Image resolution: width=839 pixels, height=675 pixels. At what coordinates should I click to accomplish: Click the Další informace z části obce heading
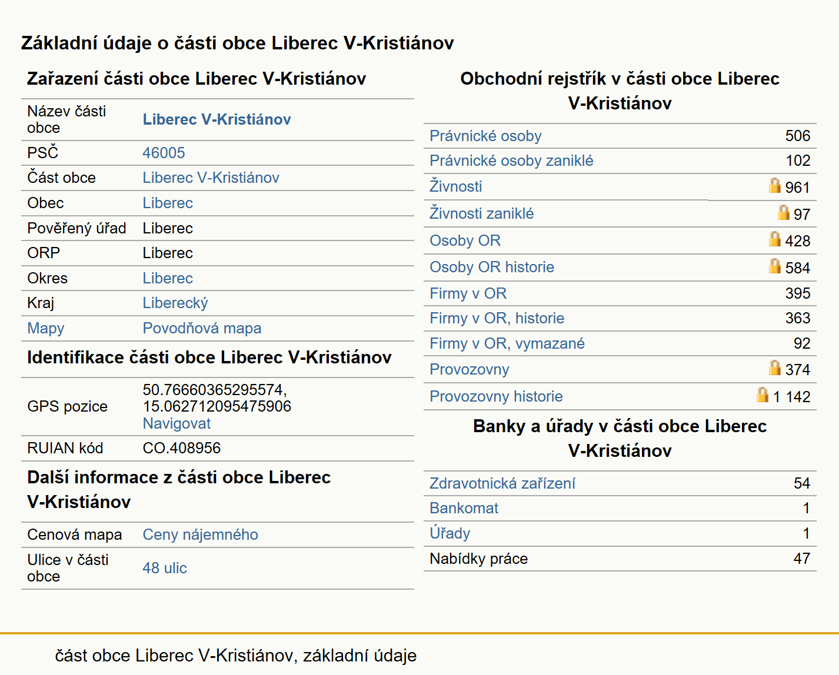tap(179, 489)
